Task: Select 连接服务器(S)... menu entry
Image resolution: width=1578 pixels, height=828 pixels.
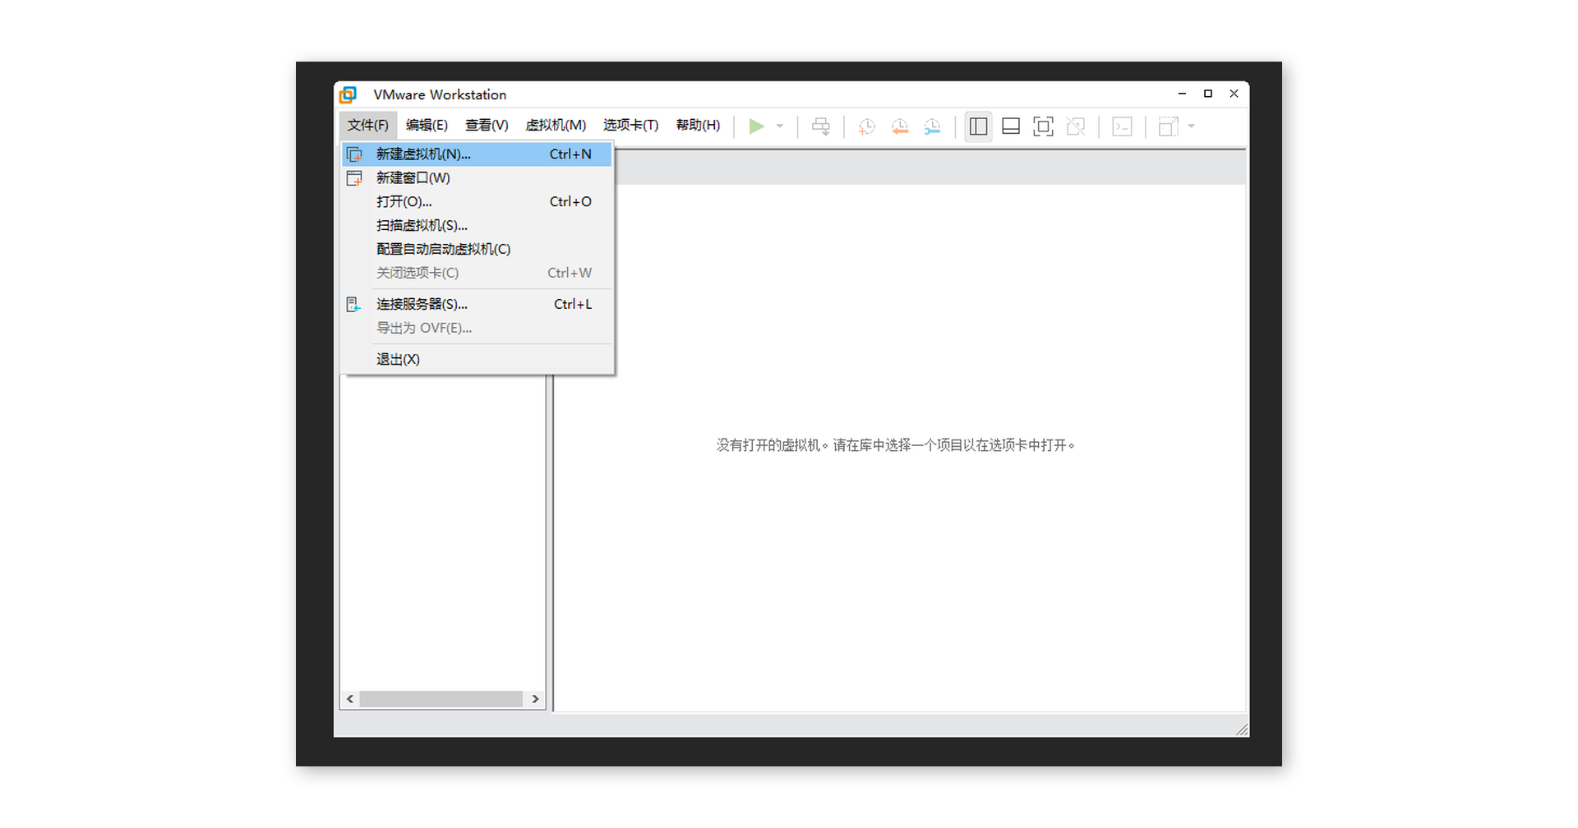Action: point(477,305)
